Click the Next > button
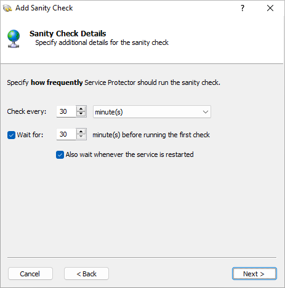 [x=254, y=274]
